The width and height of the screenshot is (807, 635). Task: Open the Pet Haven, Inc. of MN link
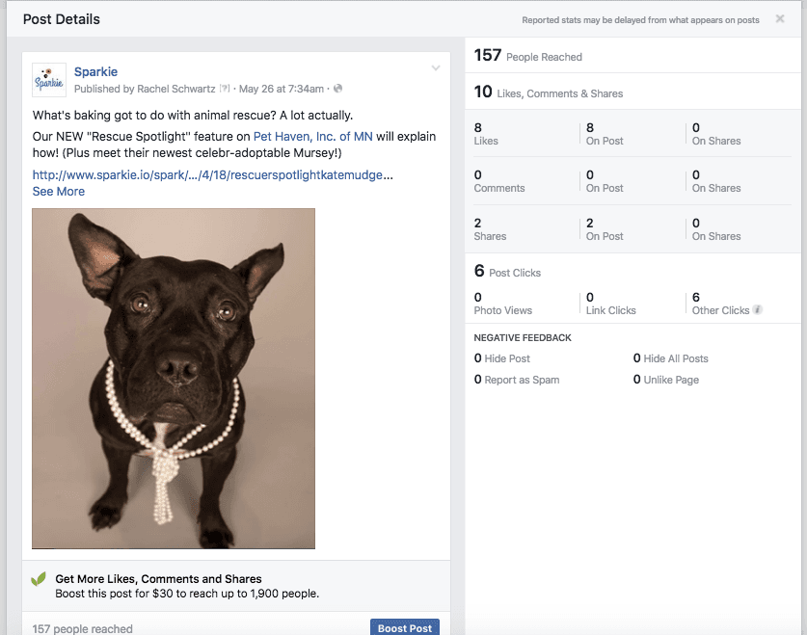coord(312,137)
